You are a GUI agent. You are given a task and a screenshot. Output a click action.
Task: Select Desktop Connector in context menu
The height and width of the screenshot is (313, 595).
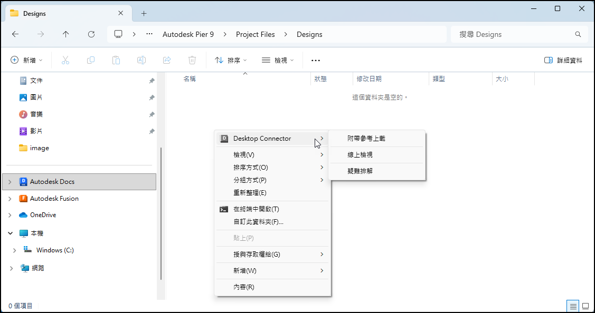point(272,139)
